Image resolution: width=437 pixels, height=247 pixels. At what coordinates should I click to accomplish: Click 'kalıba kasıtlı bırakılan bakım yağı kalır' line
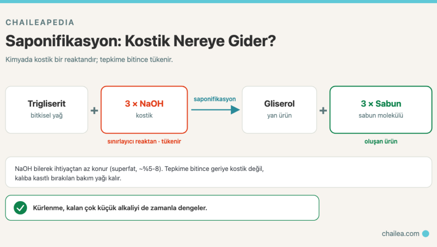(x=68, y=178)
